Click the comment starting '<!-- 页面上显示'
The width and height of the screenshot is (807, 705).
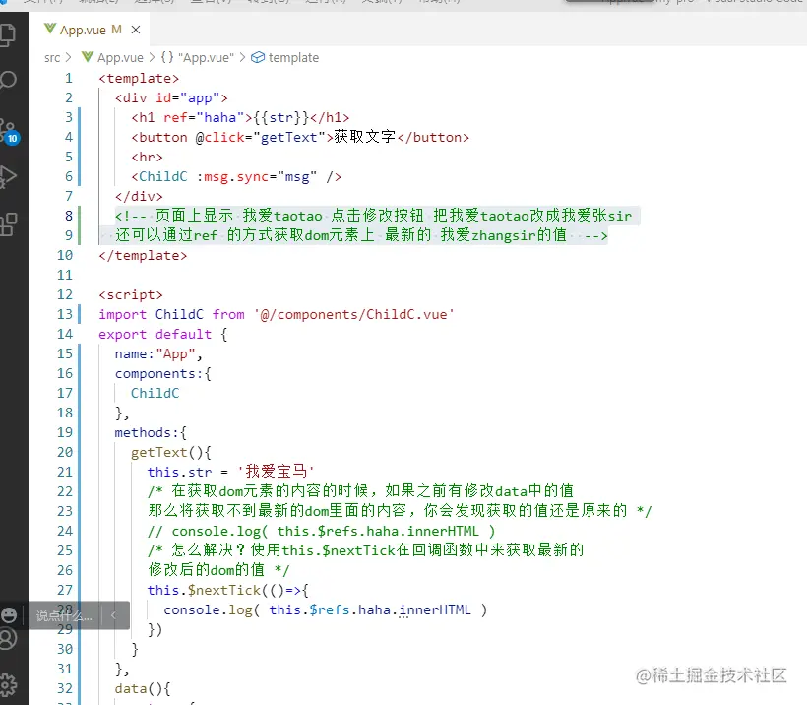click(373, 216)
